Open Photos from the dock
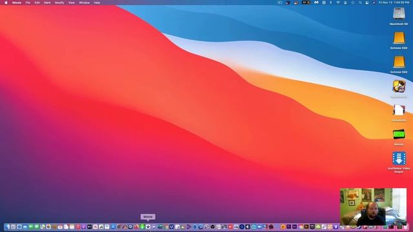This screenshot has height=232, width=413. click(48, 227)
